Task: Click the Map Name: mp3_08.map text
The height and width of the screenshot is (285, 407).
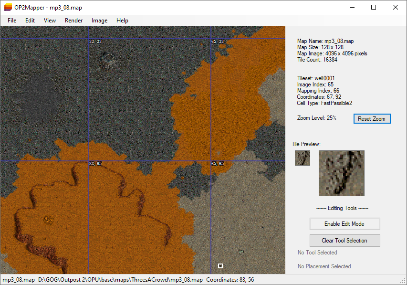Action: click(325, 41)
